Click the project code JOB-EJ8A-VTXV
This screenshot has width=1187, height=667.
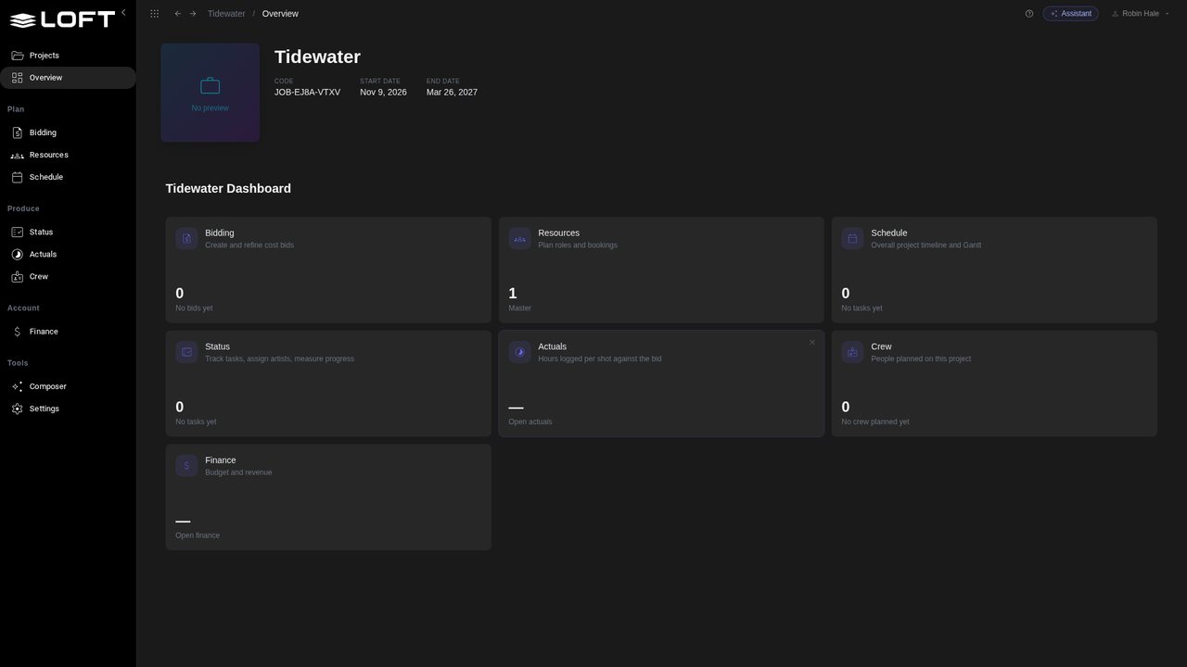pos(307,93)
